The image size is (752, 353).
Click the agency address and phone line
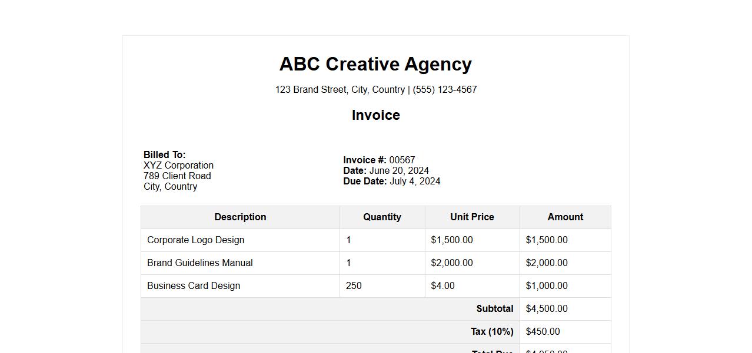point(375,90)
